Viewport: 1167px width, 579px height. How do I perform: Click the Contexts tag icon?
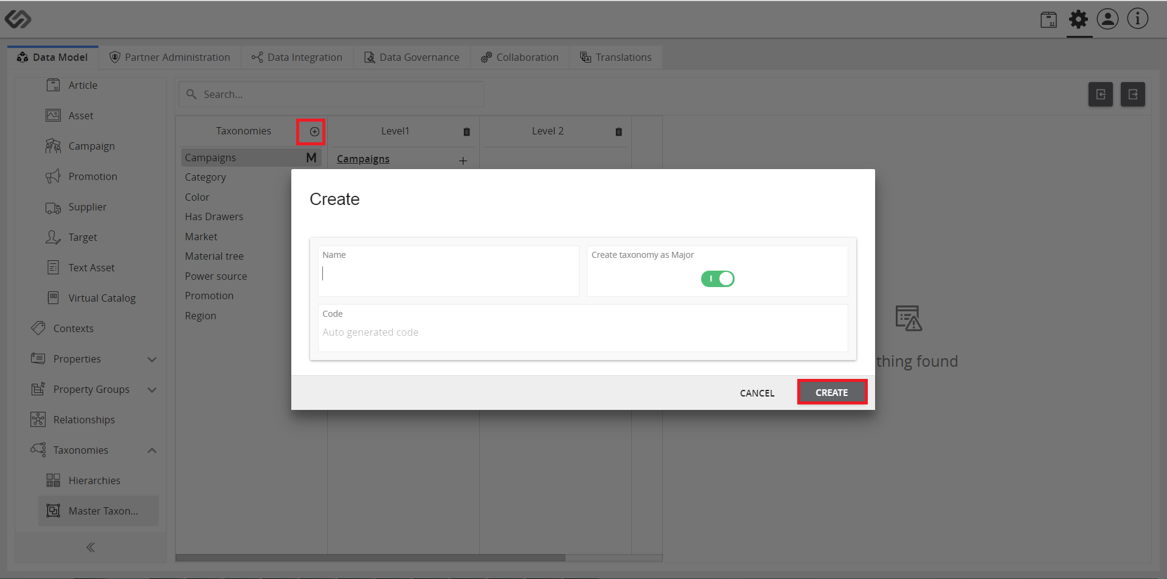[x=38, y=328]
